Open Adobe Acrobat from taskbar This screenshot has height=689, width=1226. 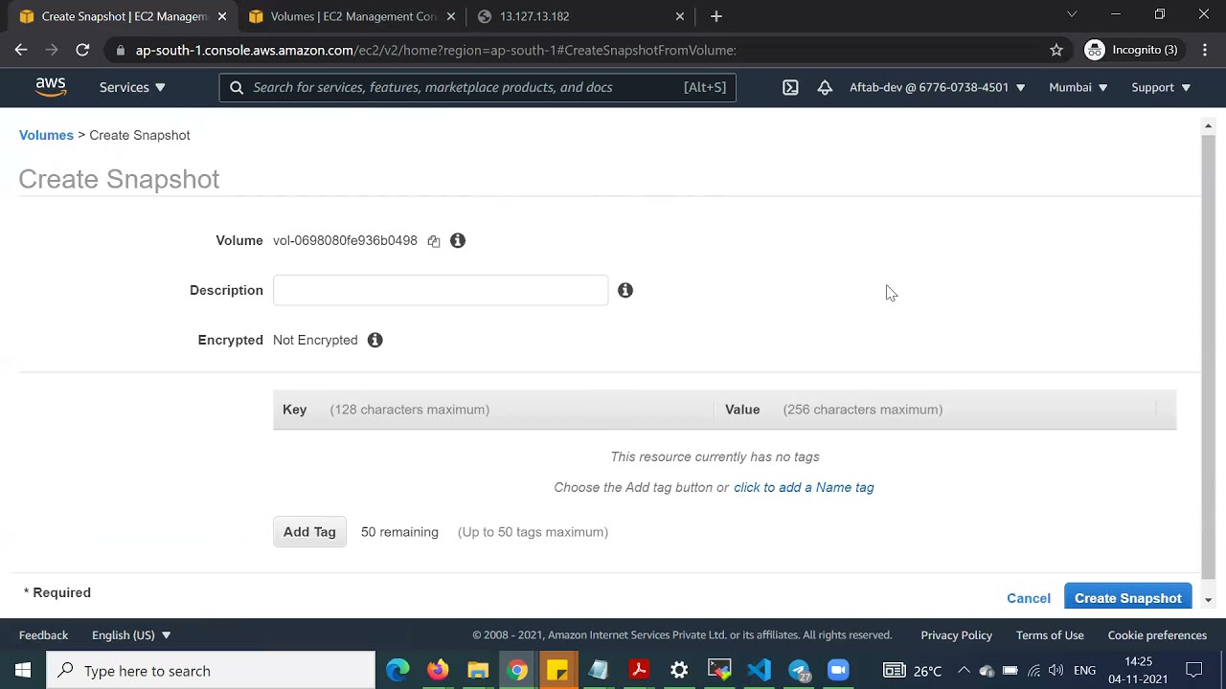coord(639,671)
